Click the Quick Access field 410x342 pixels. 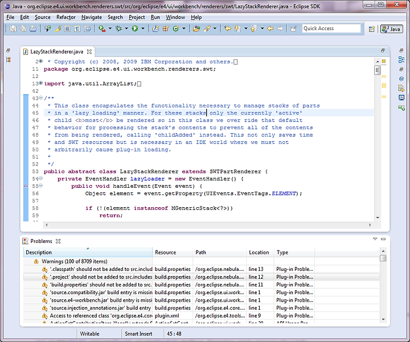[x=331, y=28]
